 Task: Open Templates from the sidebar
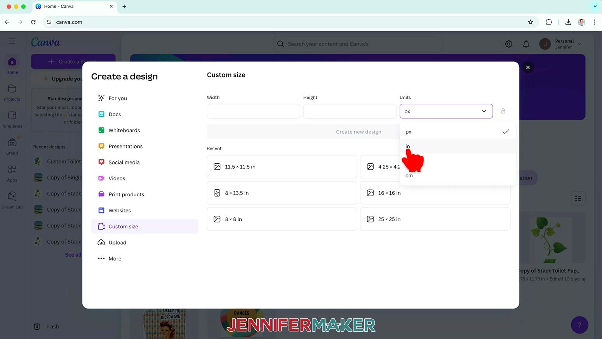pyautogui.click(x=12, y=119)
